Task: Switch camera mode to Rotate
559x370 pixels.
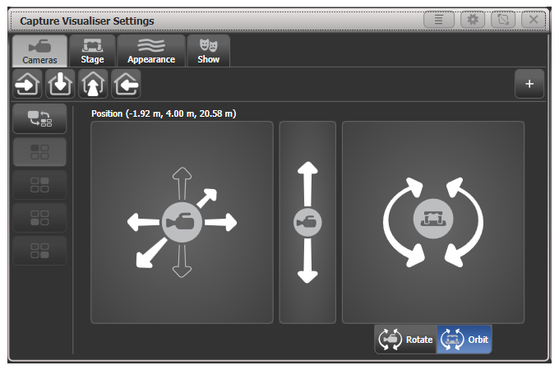Action: [x=406, y=340]
